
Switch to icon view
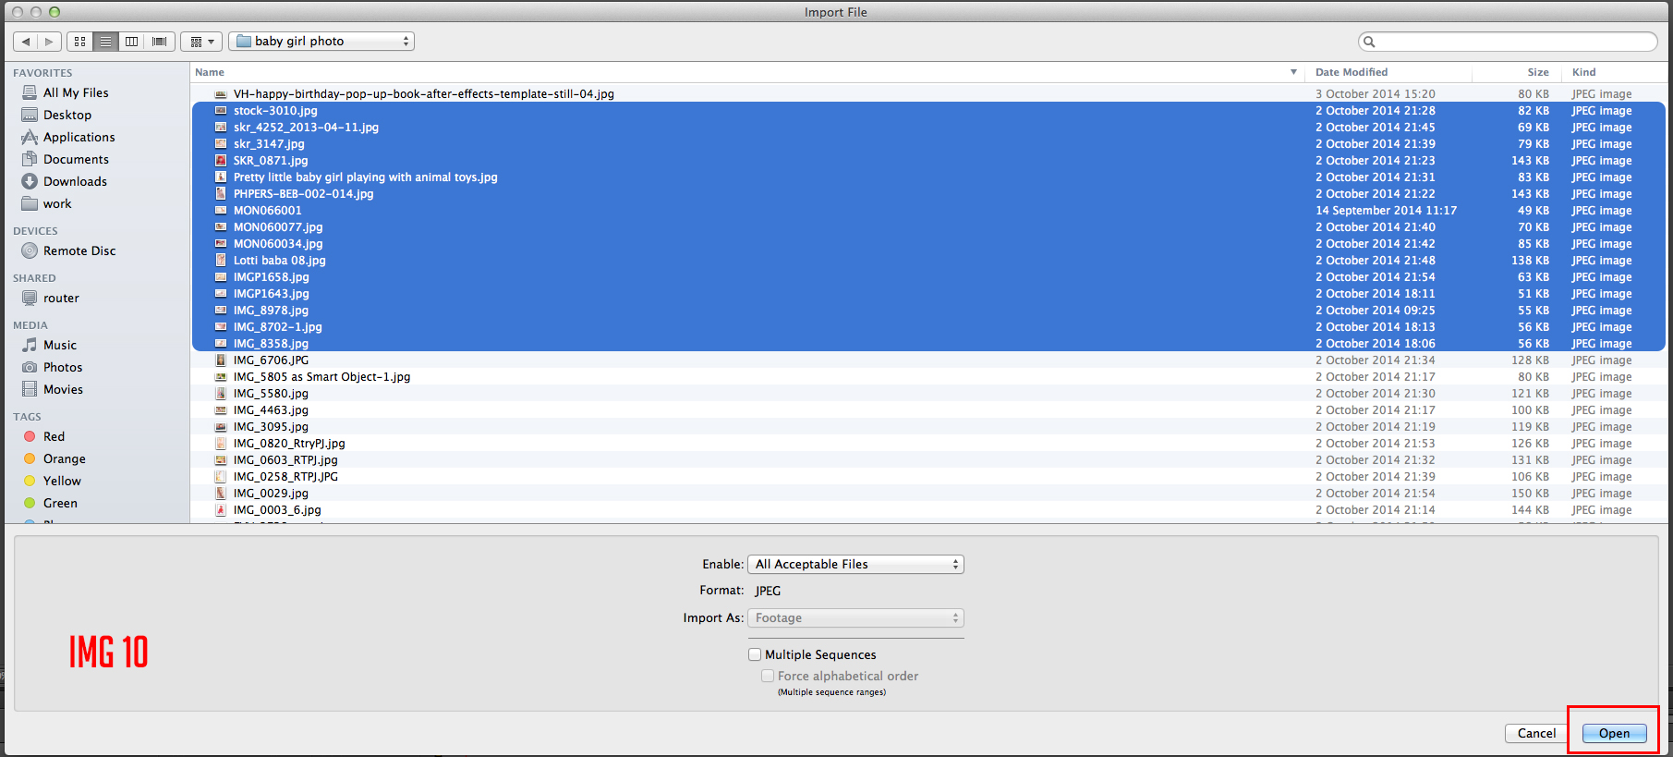pos(80,42)
